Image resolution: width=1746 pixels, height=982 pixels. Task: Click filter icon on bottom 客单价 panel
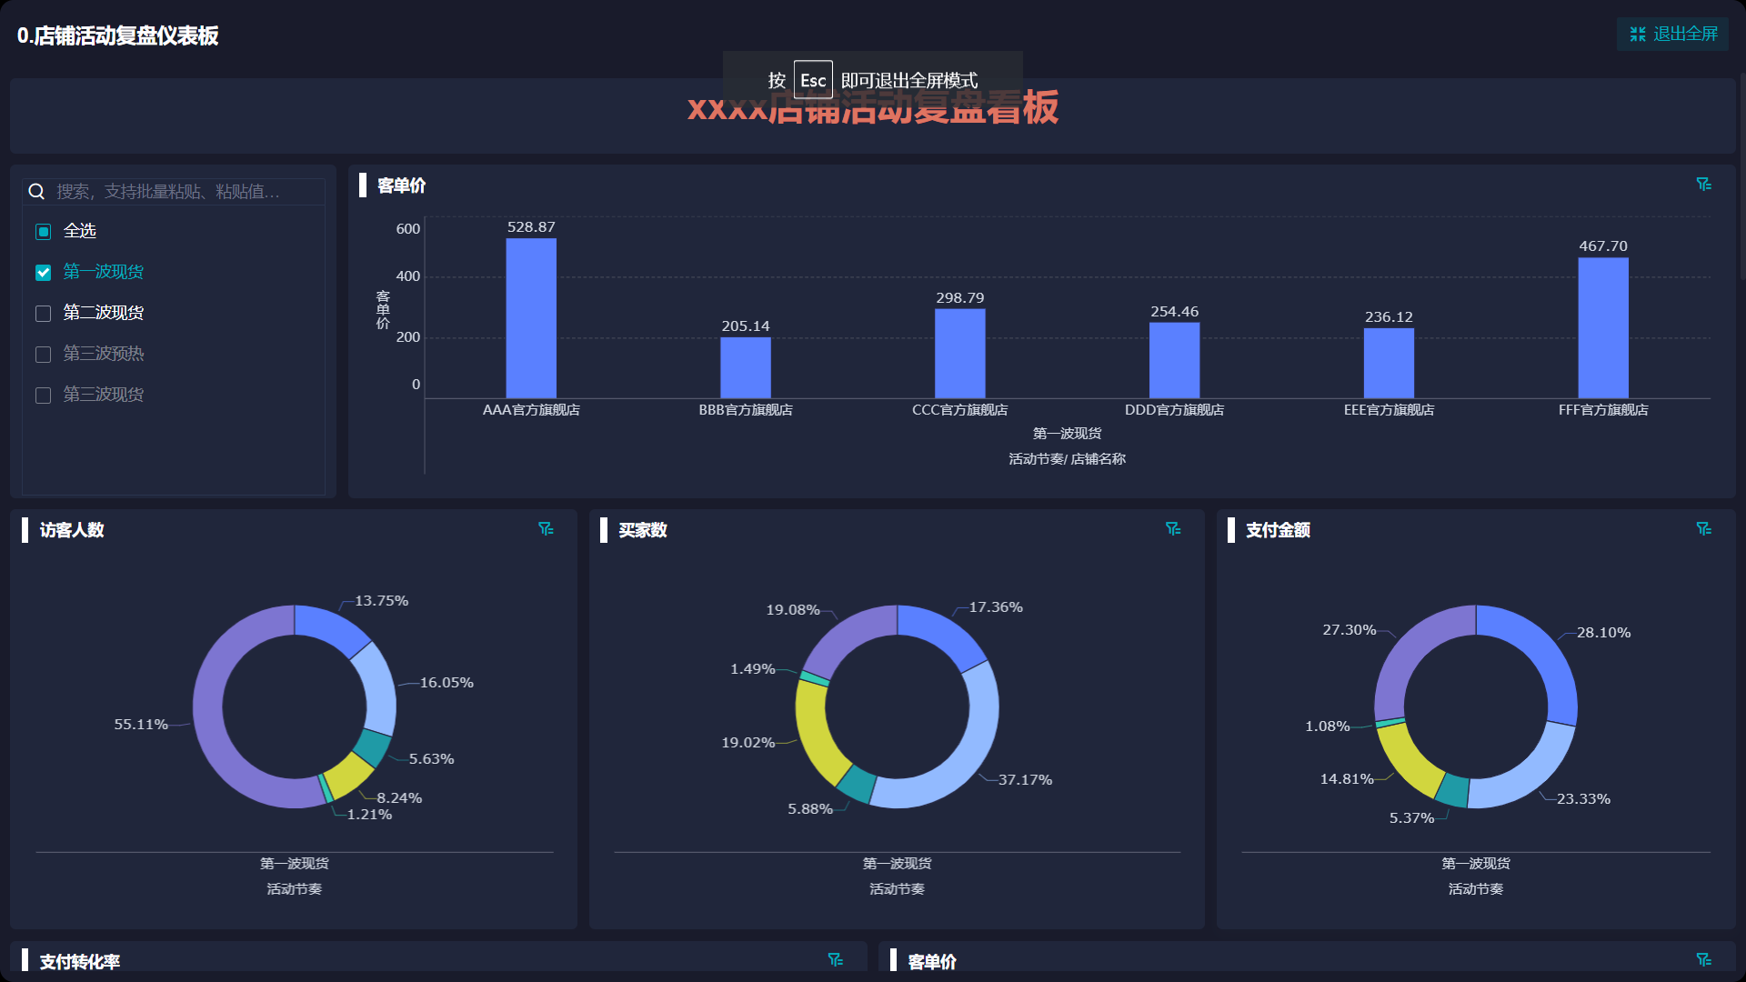[1703, 960]
